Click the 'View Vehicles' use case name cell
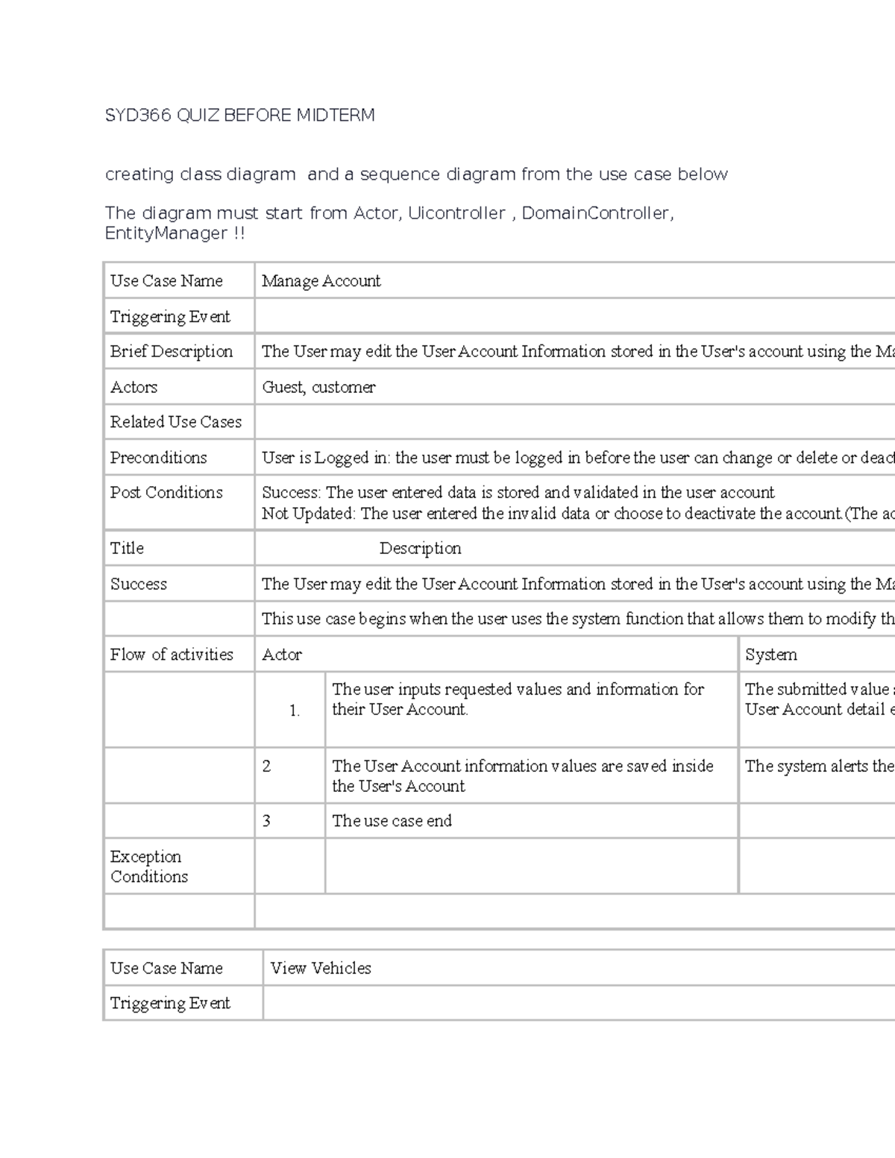This screenshot has height=1158, width=895. coord(321,969)
